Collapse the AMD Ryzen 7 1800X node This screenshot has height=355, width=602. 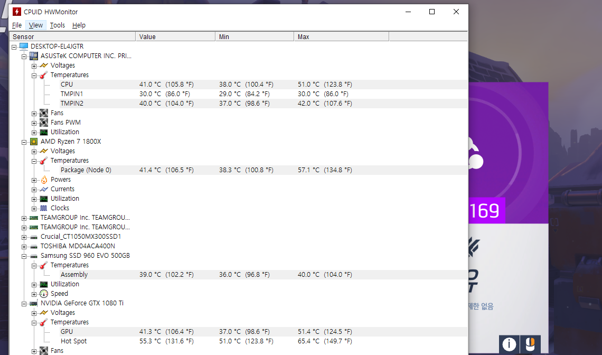pyautogui.click(x=24, y=142)
